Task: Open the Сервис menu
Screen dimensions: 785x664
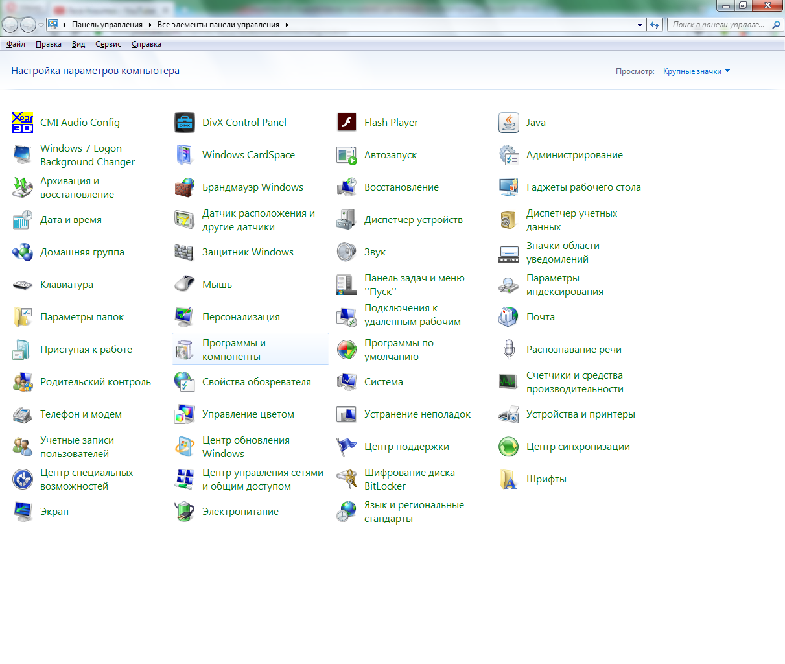Action: [x=108, y=44]
